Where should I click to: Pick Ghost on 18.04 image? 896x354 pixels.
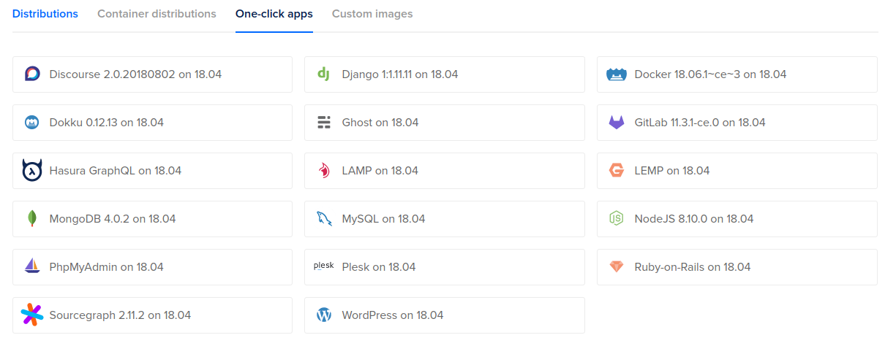click(444, 123)
